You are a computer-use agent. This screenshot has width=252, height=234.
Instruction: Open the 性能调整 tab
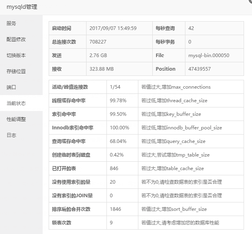click(16, 119)
